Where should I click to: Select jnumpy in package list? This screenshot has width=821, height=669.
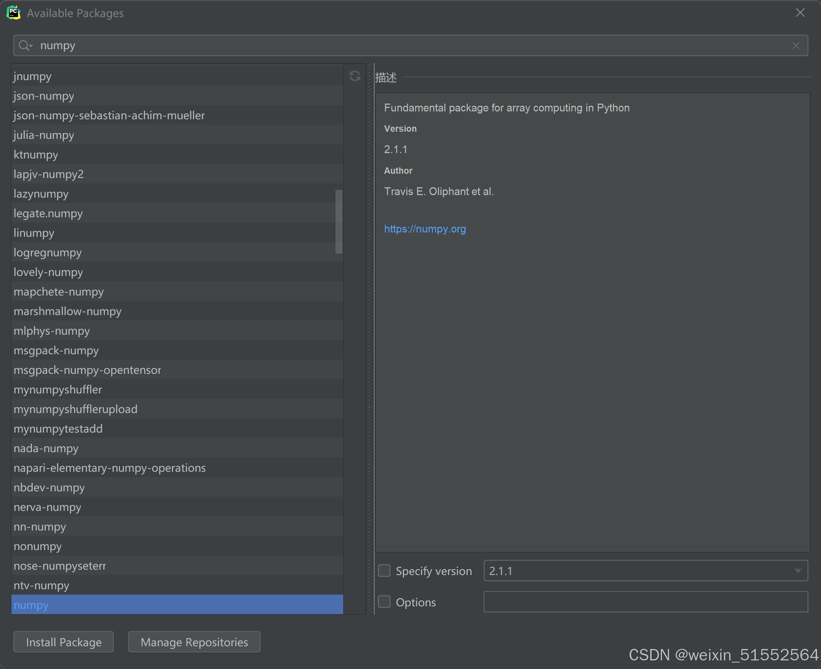177,76
